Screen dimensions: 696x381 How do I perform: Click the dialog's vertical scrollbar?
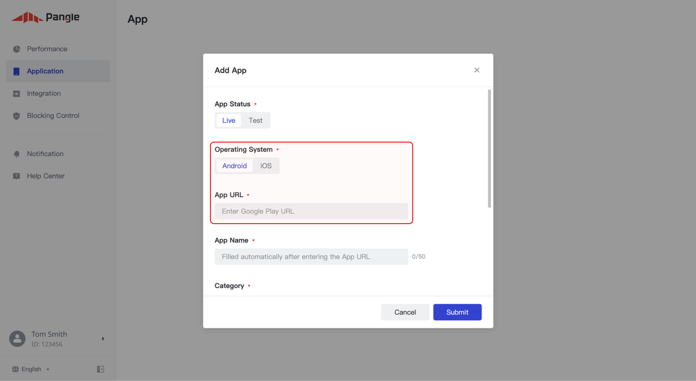tap(489, 148)
